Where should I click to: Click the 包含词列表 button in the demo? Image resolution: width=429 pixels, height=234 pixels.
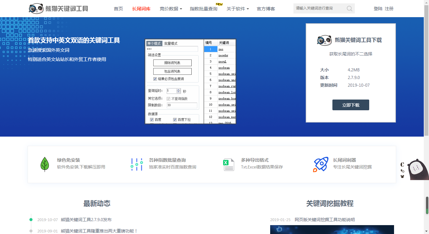[x=172, y=71]
